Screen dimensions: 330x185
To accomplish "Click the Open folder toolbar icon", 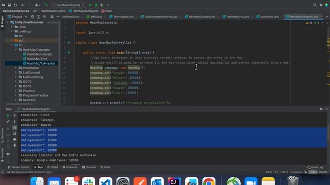I will (4, 5).
